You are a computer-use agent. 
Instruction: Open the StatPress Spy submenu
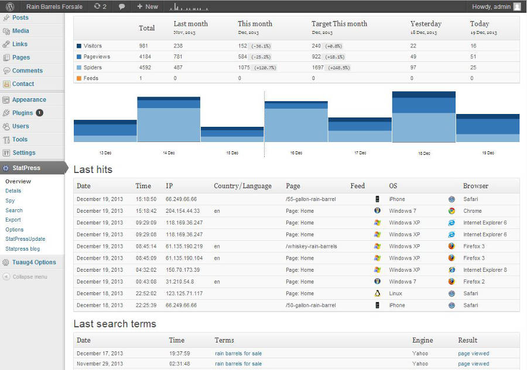[x=10, y=200]
